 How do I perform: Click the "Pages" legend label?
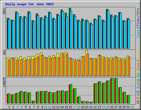(x=138, y=34)
